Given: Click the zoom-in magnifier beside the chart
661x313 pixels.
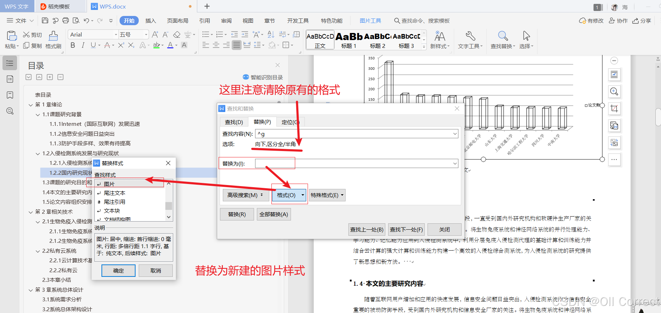Looking at the screenshot, I should pos(614,91).
